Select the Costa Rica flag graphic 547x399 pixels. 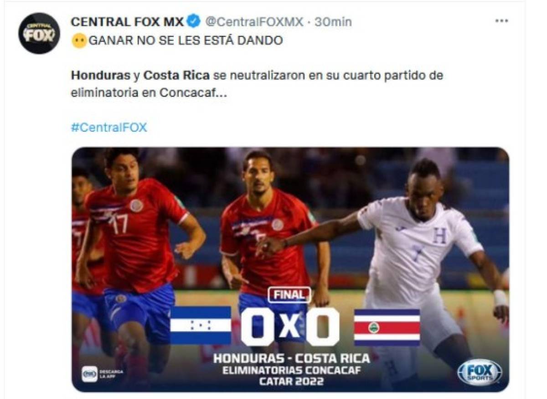(x=387, y=327)
